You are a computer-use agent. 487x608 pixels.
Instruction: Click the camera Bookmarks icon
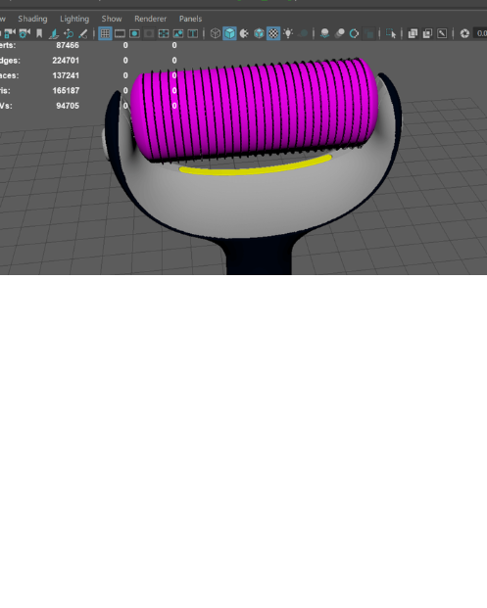pos(39,33)
